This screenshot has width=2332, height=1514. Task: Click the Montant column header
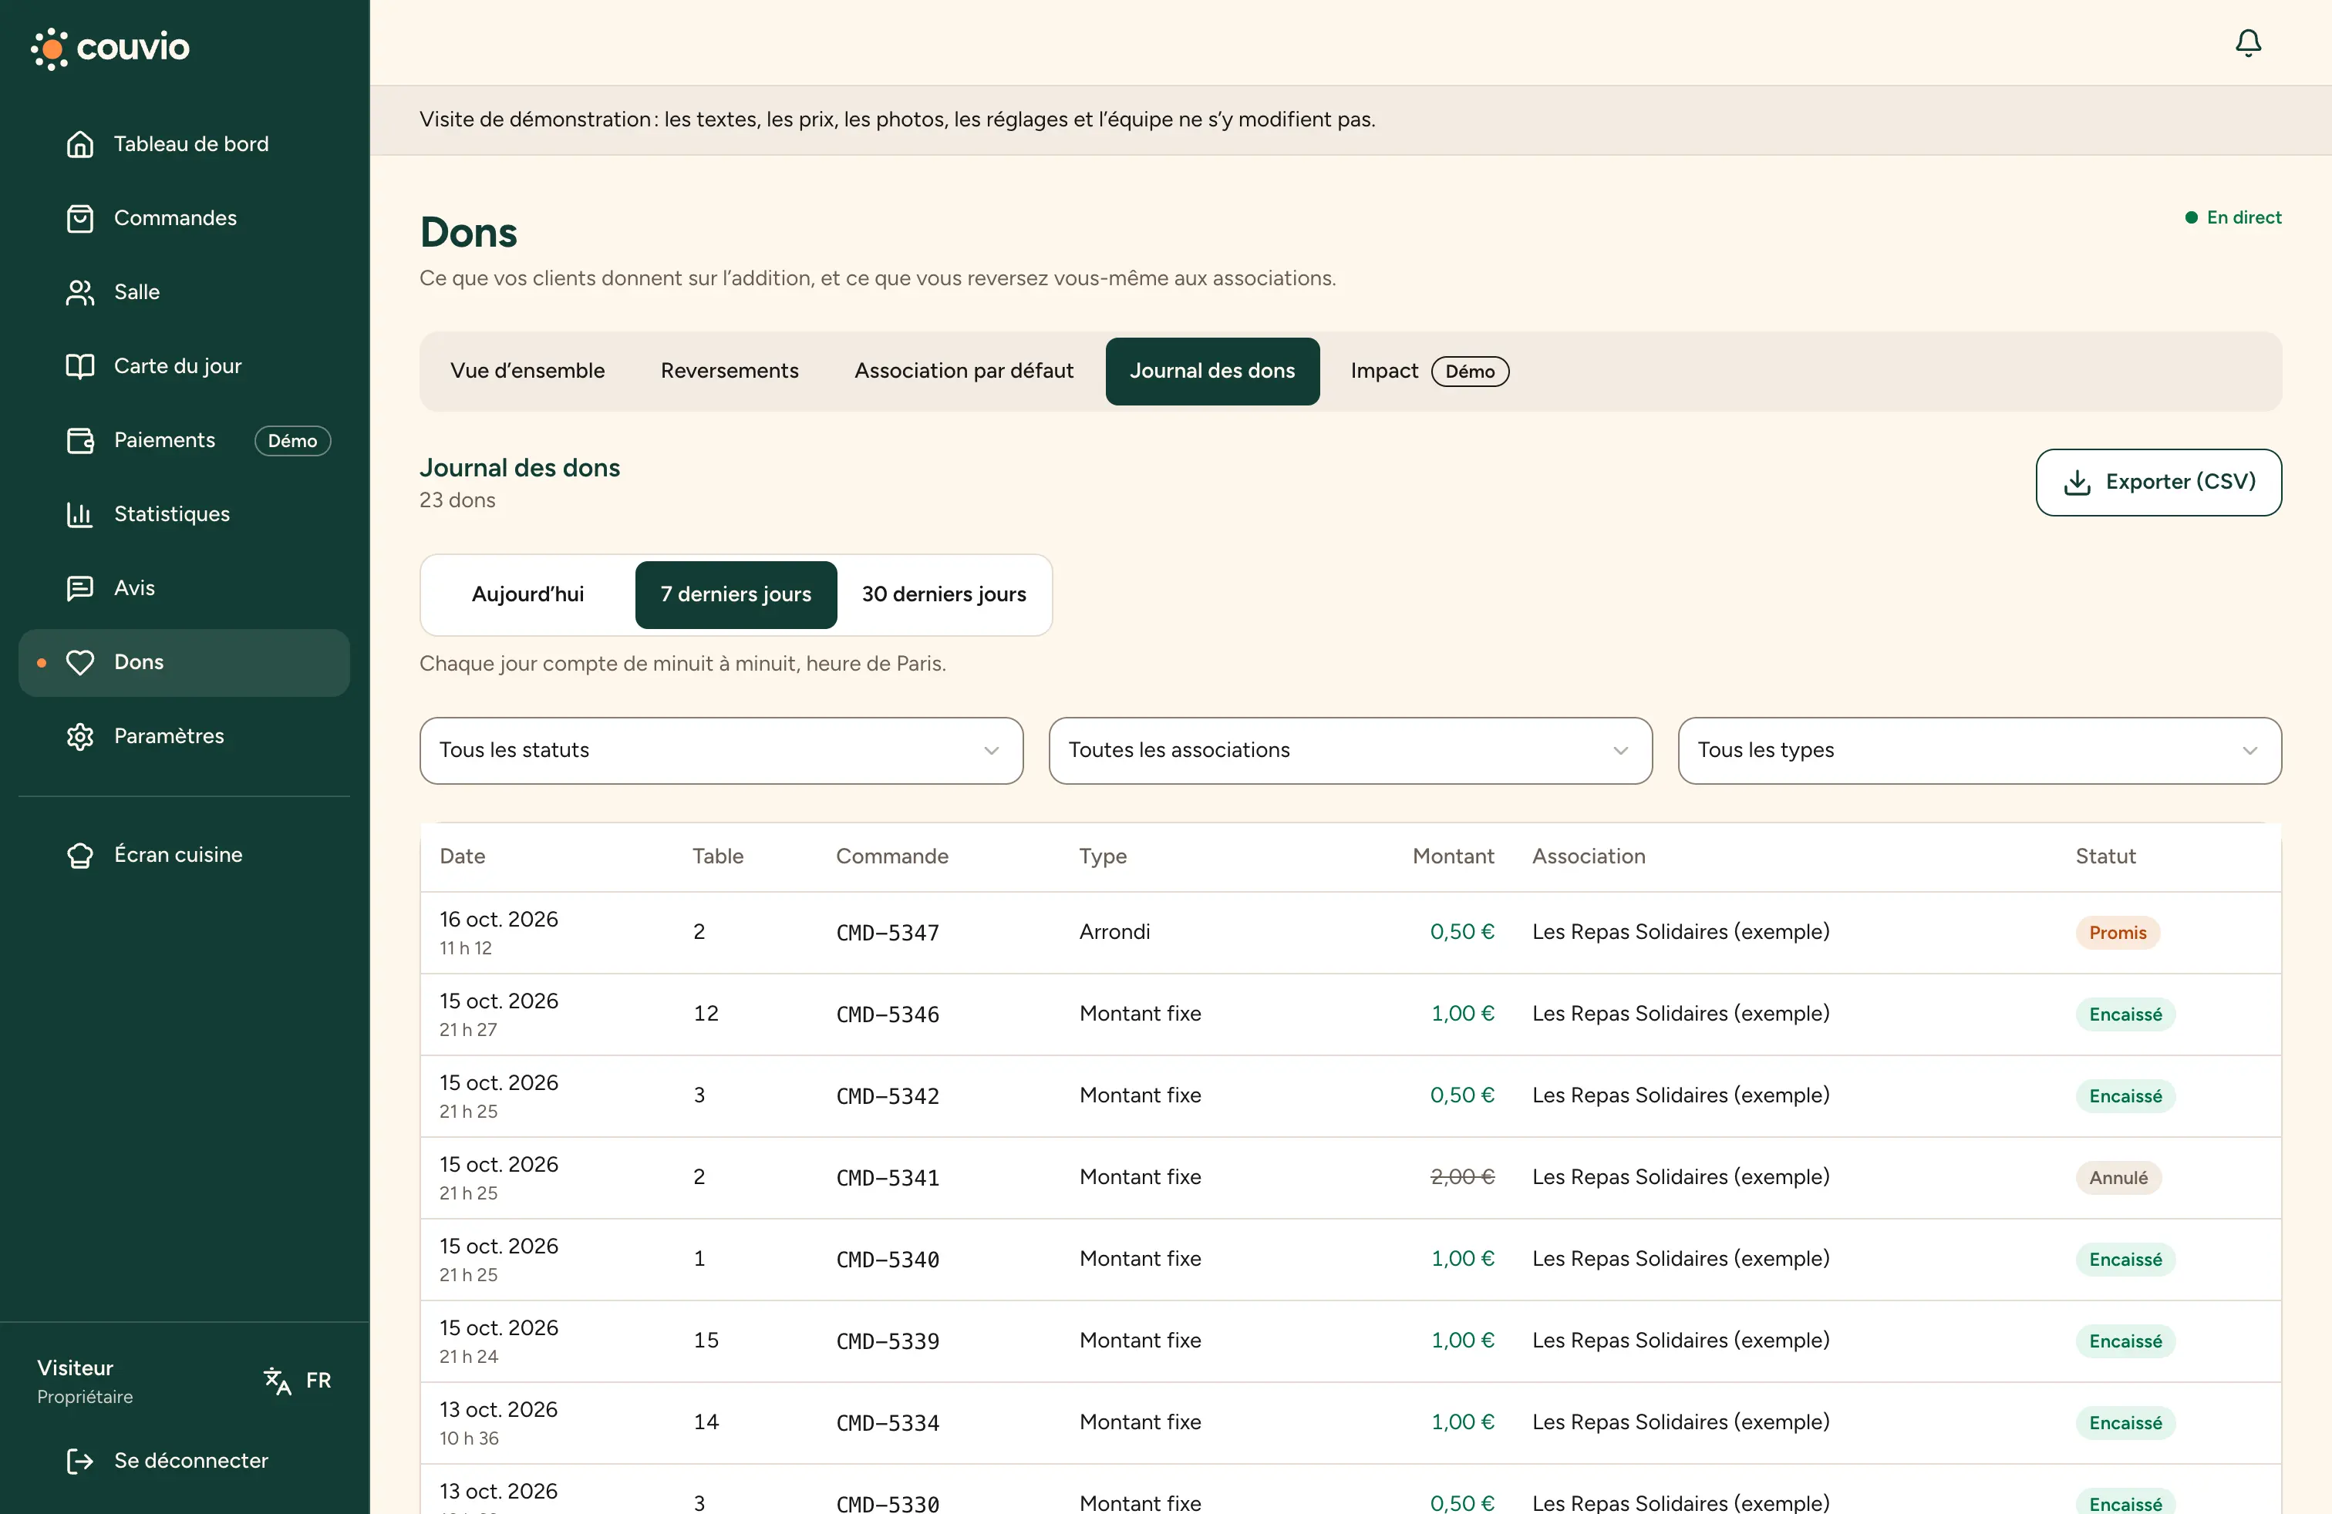1453,856
